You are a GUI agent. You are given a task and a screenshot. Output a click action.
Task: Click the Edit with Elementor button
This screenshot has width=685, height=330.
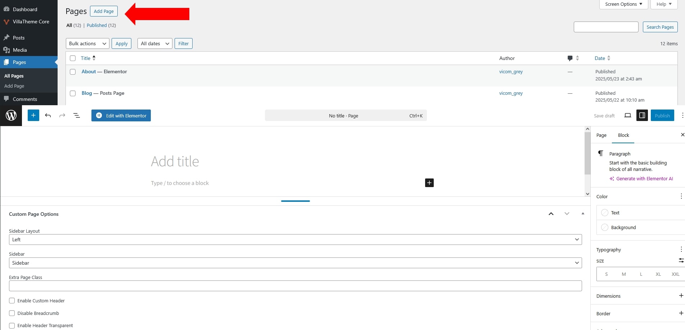click(x=121, y=116)
